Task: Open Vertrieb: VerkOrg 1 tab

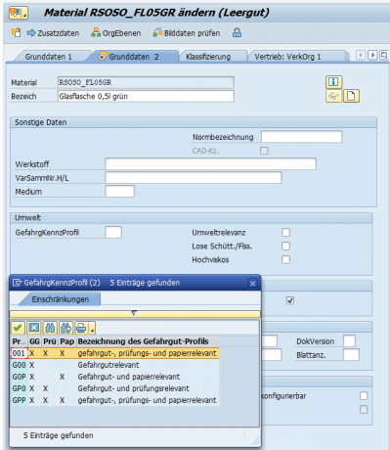Action: 287,57
